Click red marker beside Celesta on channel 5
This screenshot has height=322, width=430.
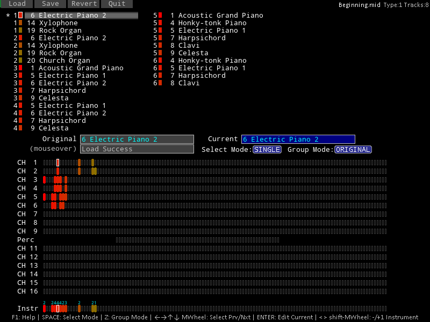tap(160, 53)
